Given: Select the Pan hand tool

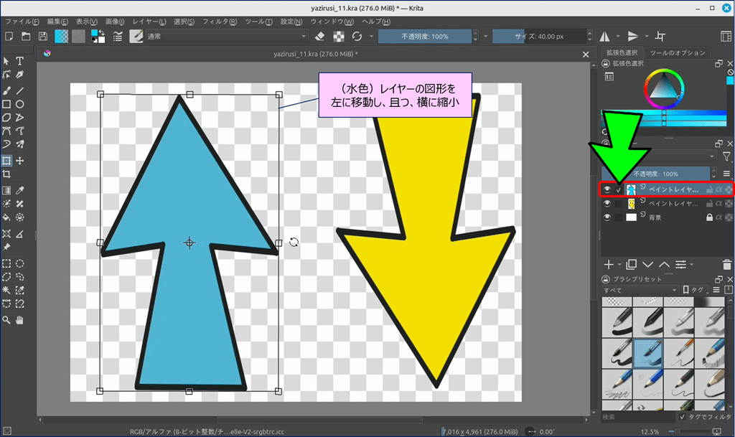Looking at the screenshot, I should pos(20,320).
